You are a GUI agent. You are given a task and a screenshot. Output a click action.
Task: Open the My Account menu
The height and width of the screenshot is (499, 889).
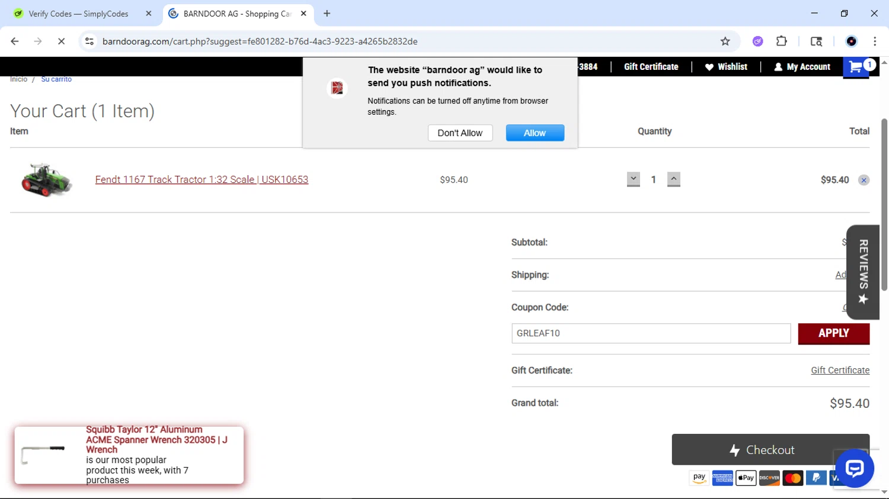(x=802, y=67)
